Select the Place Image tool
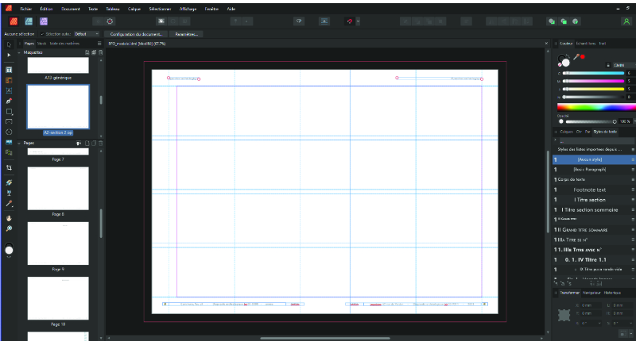 point(9,143)
